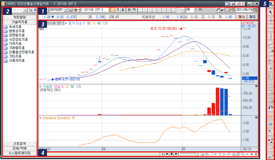Screen dimensions: 275x160
Task: Open the 201F6287 code dropdown arrow
Action: (66, 10)
